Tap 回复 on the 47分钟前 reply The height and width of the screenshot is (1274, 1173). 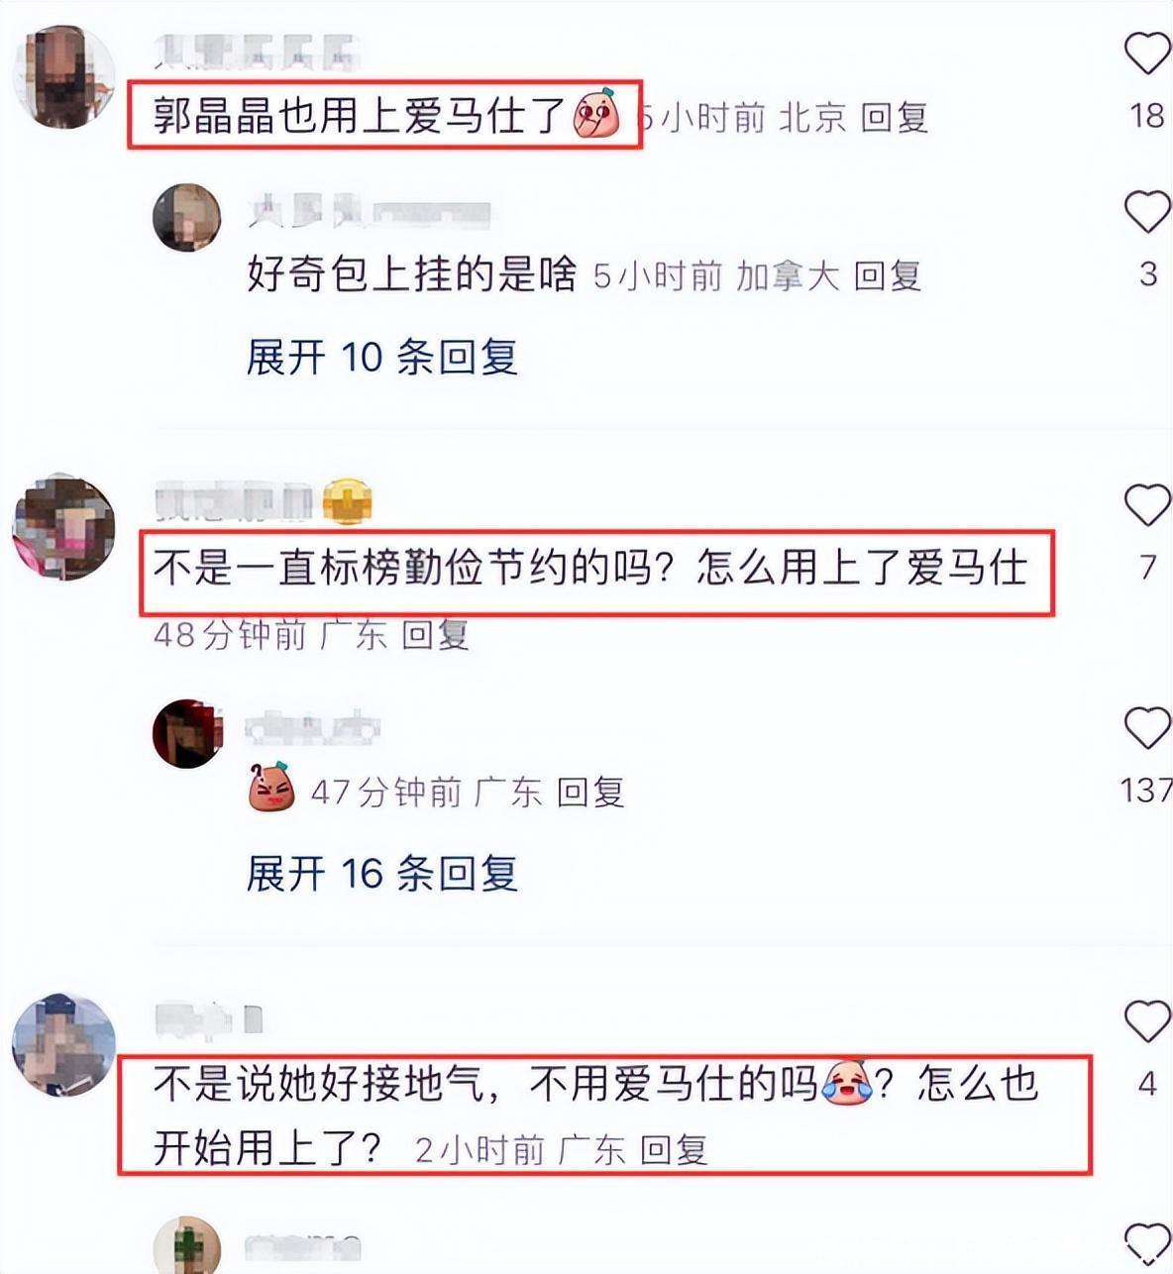[x=590, y=792]
